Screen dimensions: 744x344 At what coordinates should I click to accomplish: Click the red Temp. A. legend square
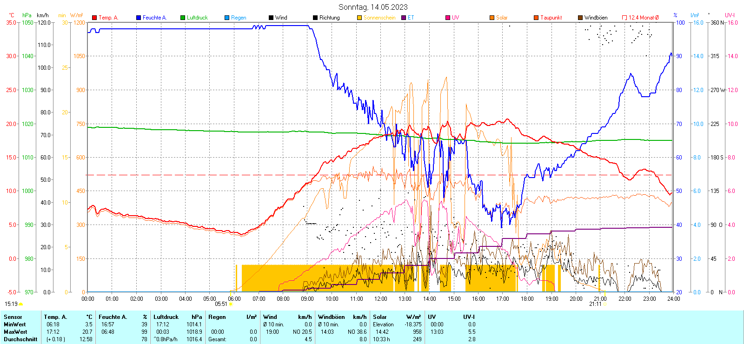click(94, 18)
